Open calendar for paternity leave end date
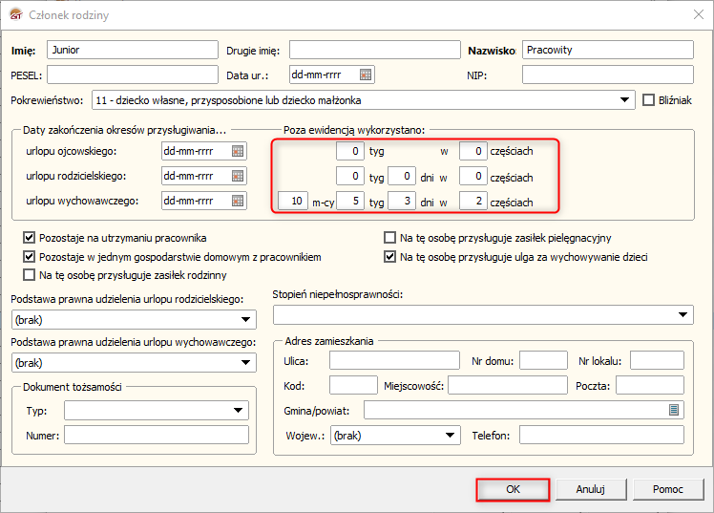Image resolution: width=714 pixels, height=513 pixels. click(x=239, y=151)
